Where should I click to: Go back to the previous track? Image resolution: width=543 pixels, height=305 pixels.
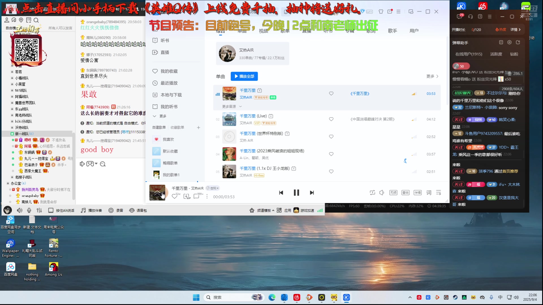tap(281, 193)
